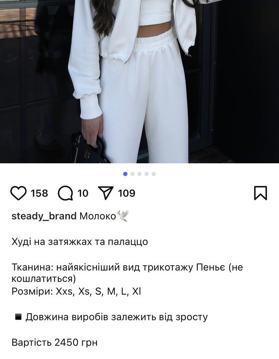Save the post with the bookmark icon
279x359 pixels.
pyautogui.click(x=261, y=193)
